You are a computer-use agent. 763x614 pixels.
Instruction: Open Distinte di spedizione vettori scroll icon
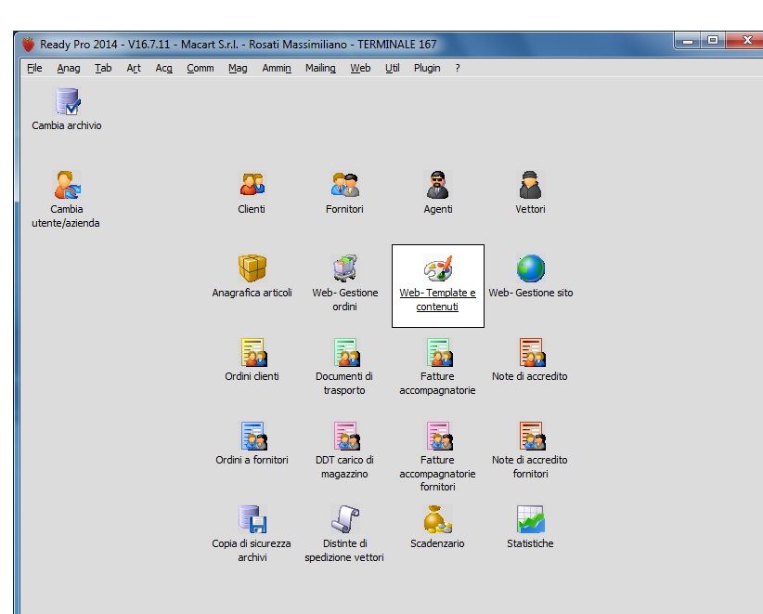[345, 519]
